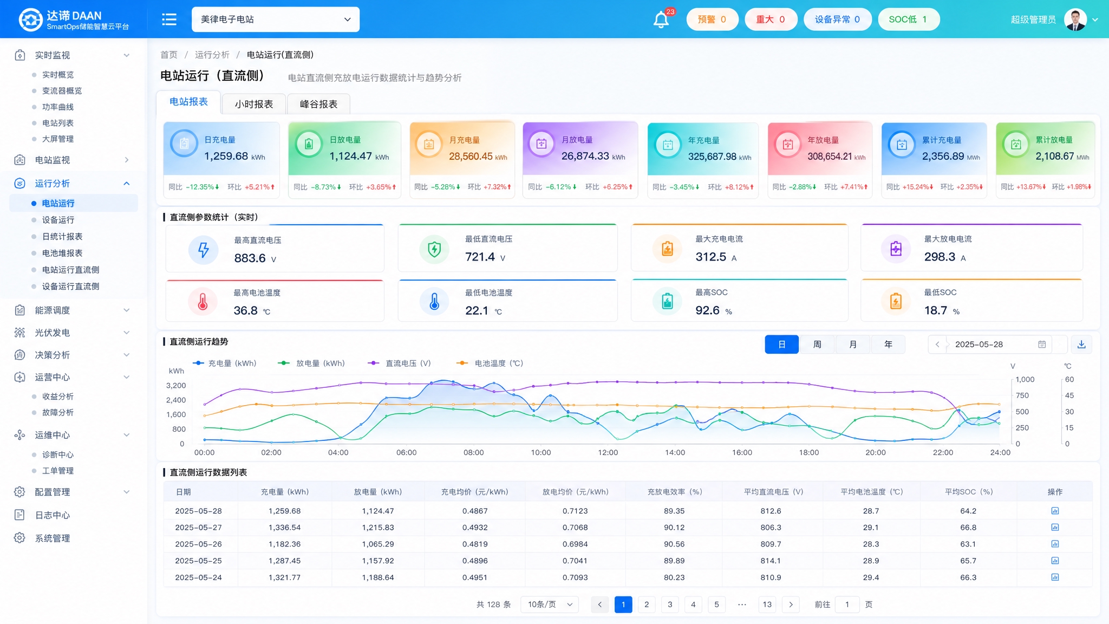Open detail chart icon for 2025-05-28 row
This screenshot has height=624, width=1109.
point(1055,511)
